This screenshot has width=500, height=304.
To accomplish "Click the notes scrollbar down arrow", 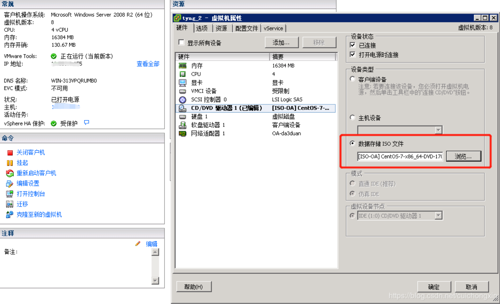I will tap(155, 281).
